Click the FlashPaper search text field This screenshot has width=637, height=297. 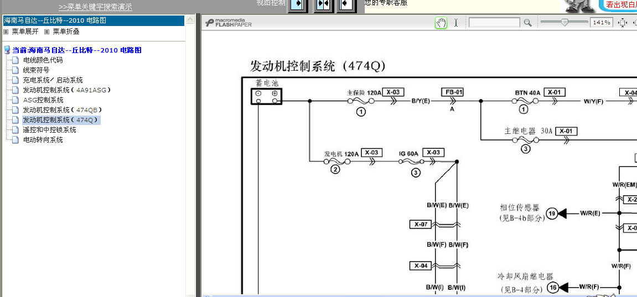494,23
